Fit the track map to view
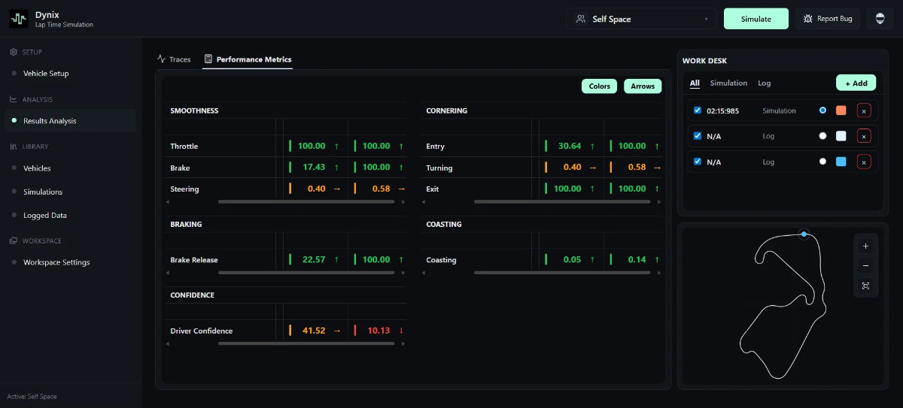 [x=865, y=286]
